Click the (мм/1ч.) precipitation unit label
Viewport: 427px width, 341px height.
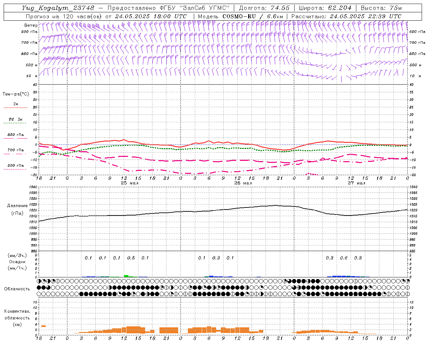tap(17, 268)
